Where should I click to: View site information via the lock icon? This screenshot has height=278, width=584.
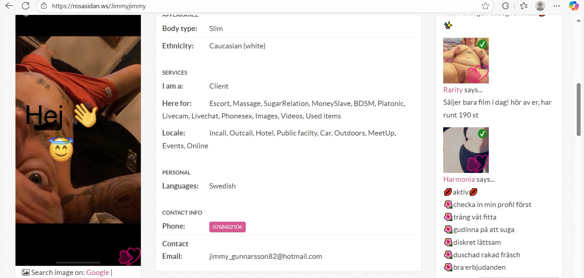(x=44, y=6)
